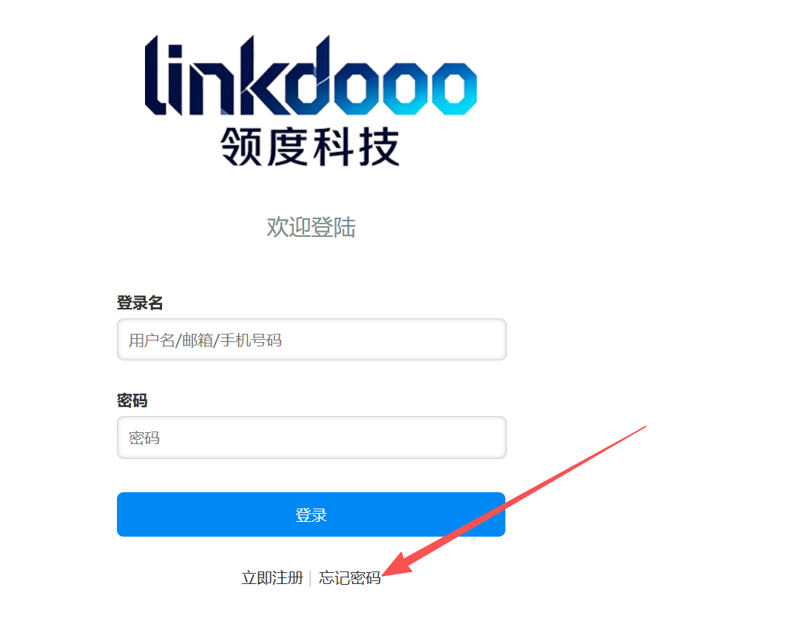This screenshot has width=808, height=624.
Task: Open the 立即注册 register link
Action: tap(272, 578)
